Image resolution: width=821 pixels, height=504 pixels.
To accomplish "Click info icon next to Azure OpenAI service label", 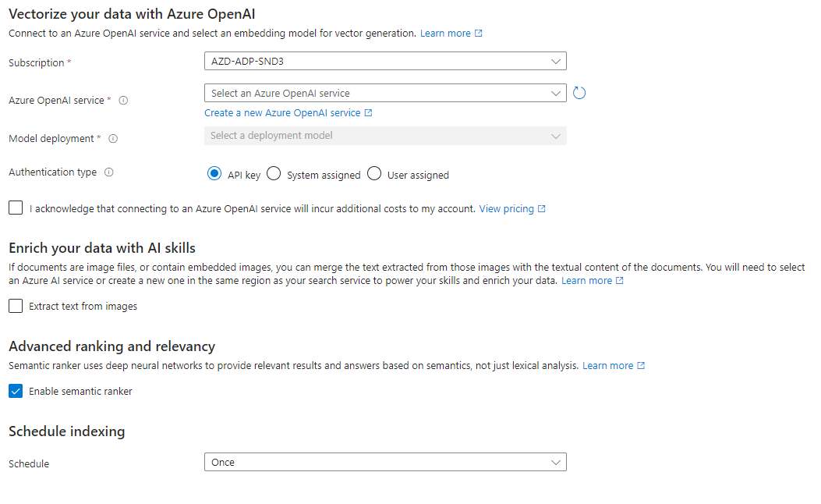I will point(123,101).
